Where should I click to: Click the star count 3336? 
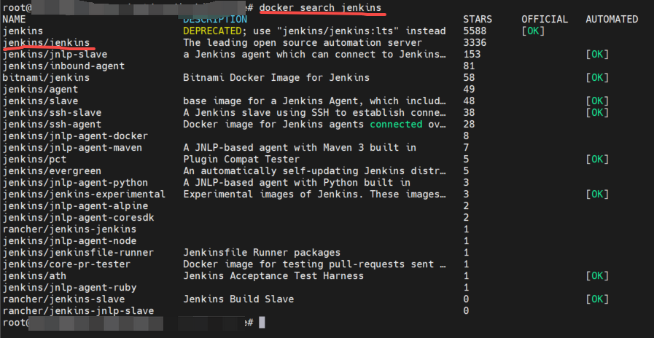tap(475, 42)
